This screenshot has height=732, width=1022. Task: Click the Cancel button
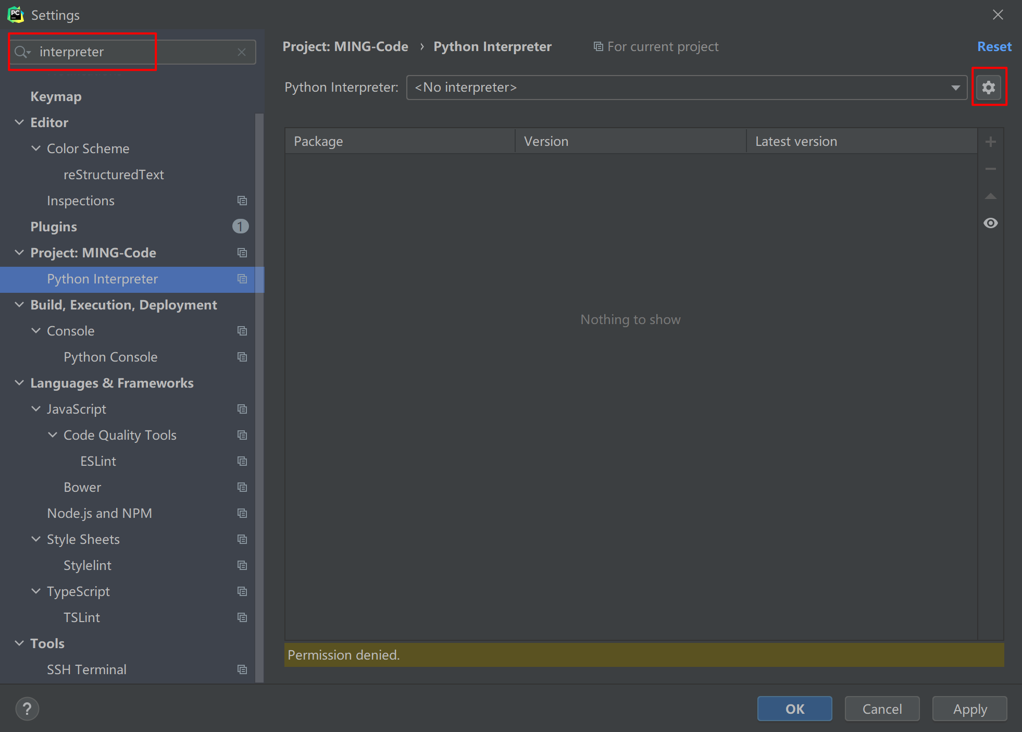point(882,709)
